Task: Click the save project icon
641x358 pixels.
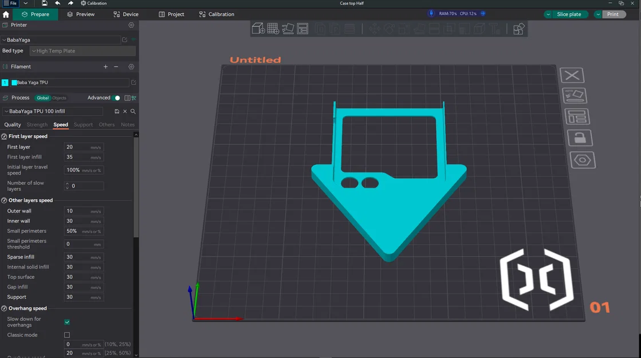Action: 45,3
